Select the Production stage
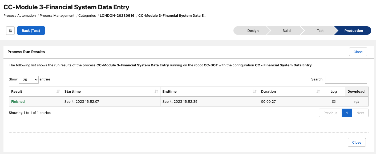Viewport: 376px width, 154px height. pos(353,31)
